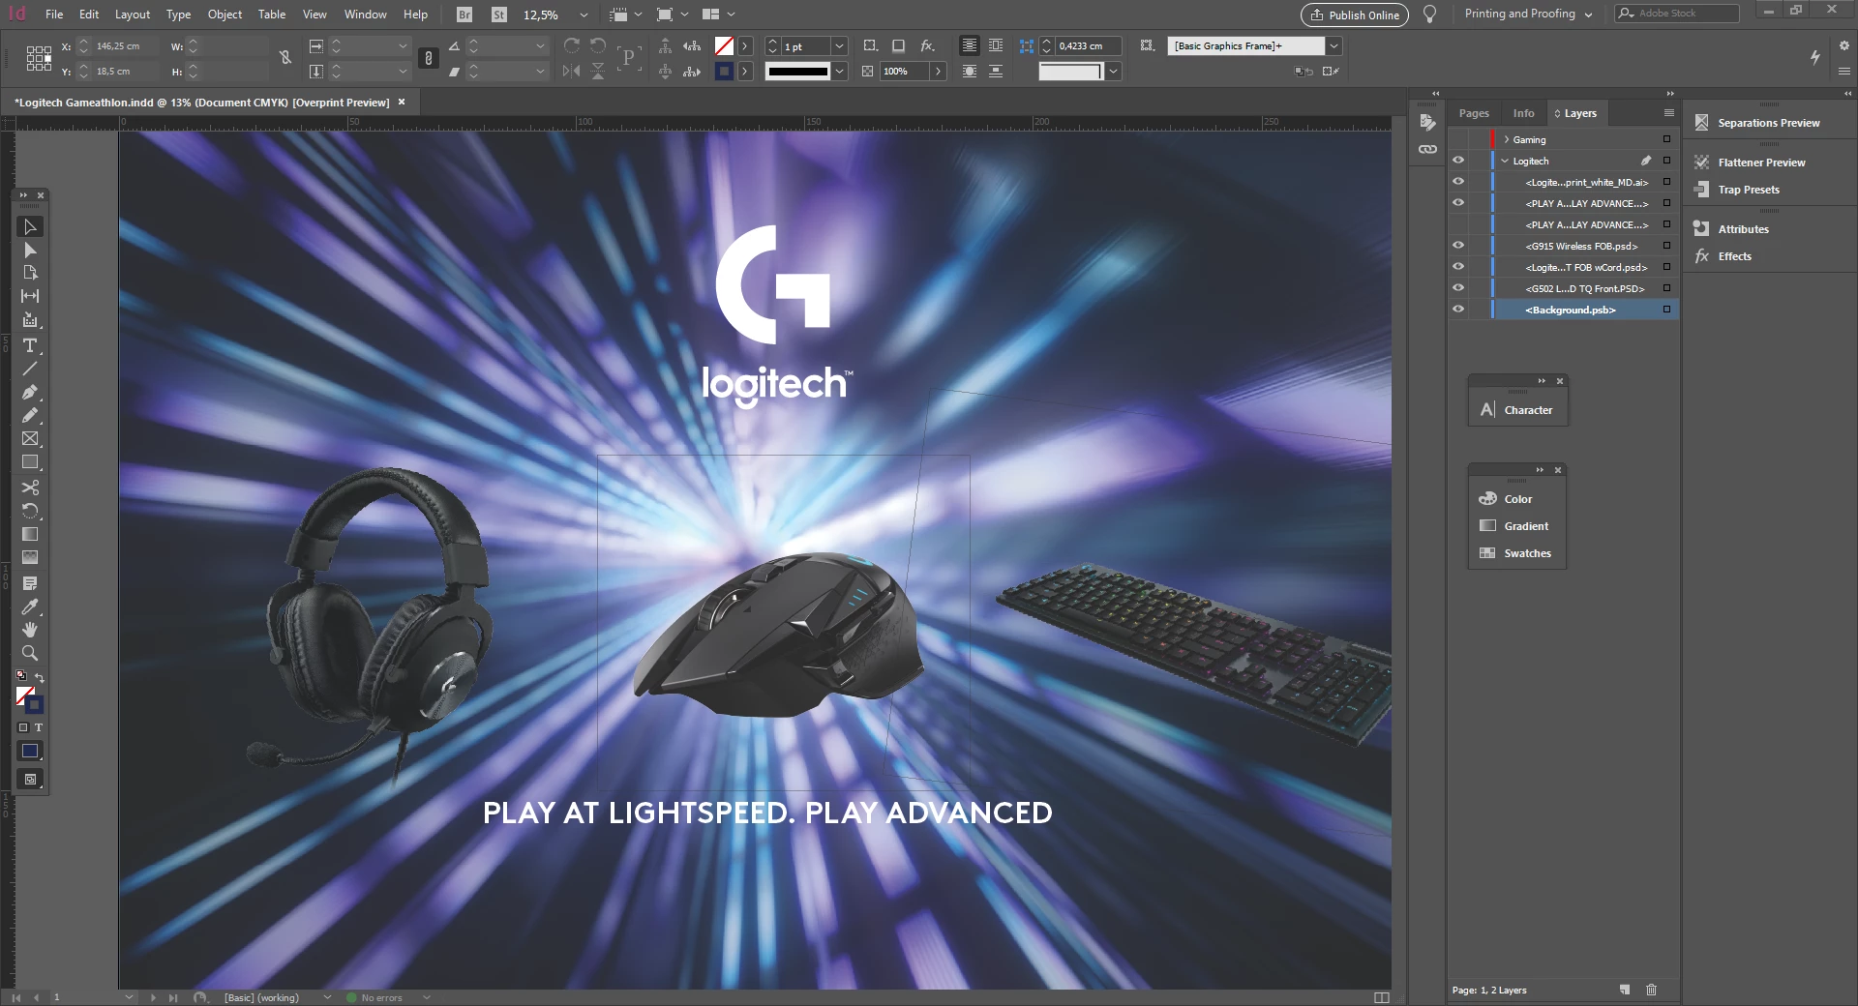The width and height of the screenshot is (1858, 1006).
Task: Click the flip horizontal icon
Action: (x=572, y=71)
